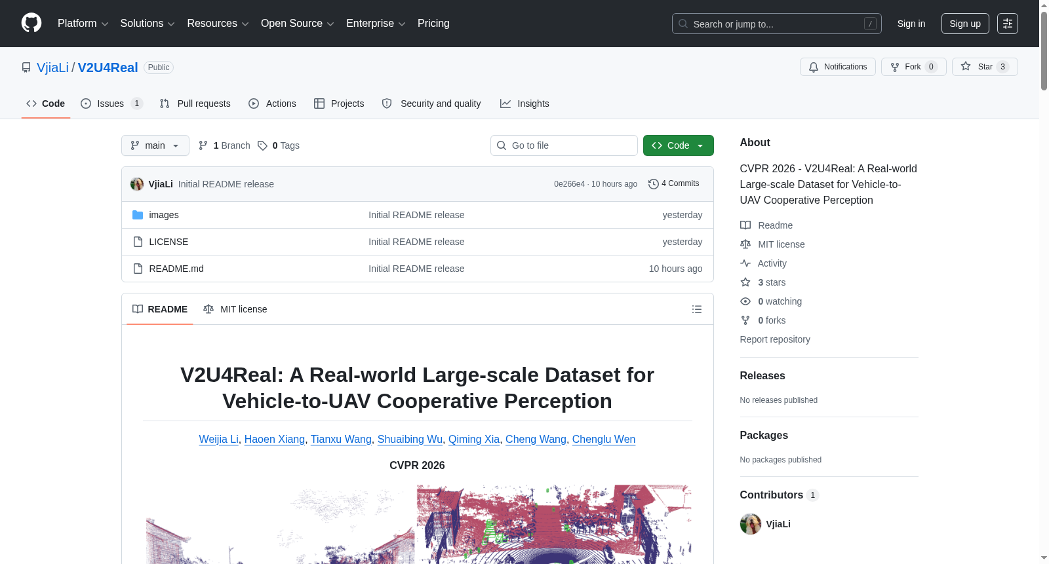Click the Report repository link
The height and width of the screenshot is (564, 1049).
tap(775, 339)
